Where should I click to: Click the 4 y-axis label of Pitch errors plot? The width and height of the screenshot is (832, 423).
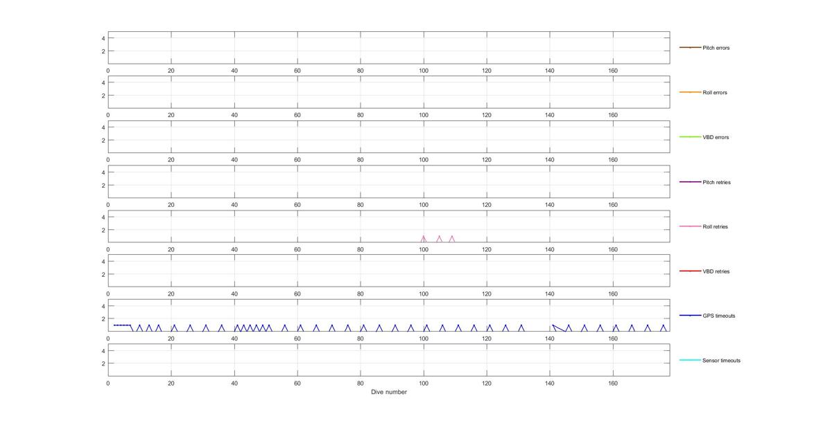(103, 38)
